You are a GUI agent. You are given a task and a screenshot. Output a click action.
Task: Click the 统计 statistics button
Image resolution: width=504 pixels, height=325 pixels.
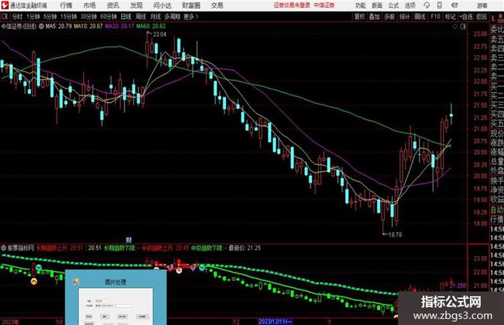coord(404,17)
